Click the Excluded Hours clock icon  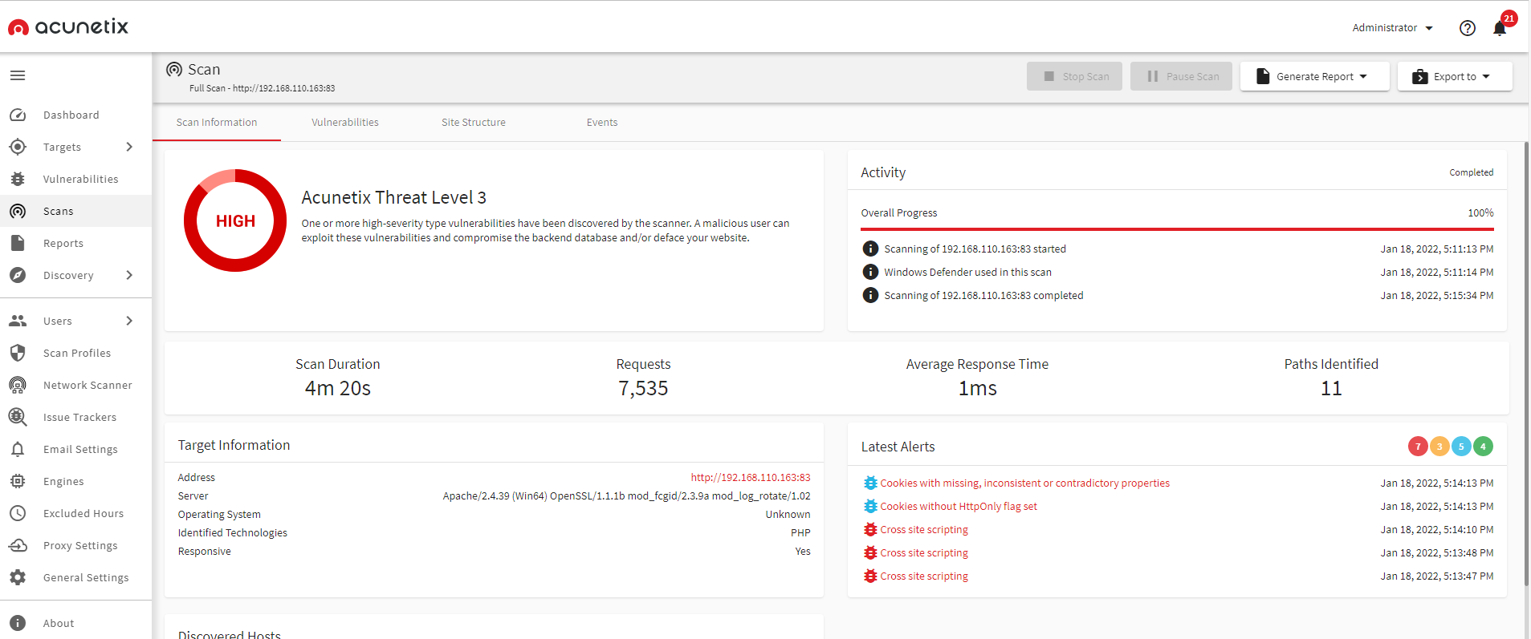coord(18,513)
